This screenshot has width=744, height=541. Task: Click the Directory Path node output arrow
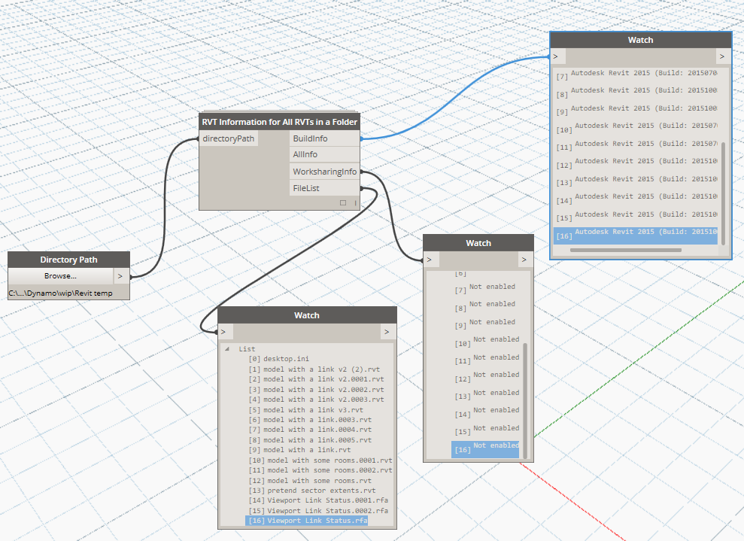tap(120, 275)
